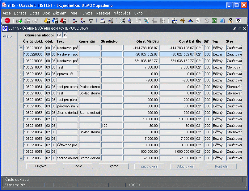Open the Editace menu
The width and height of the screenshot is (249, 191).
[20, 13]
